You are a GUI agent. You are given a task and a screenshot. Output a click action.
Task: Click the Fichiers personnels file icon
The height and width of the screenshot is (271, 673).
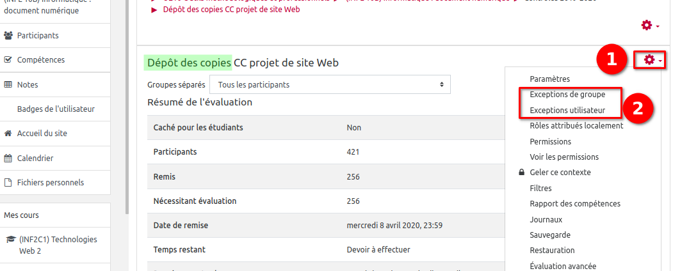pos(8,182)
